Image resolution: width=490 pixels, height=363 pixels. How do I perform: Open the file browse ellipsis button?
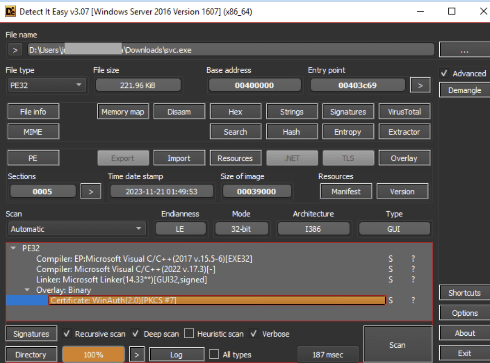[464, 50]
